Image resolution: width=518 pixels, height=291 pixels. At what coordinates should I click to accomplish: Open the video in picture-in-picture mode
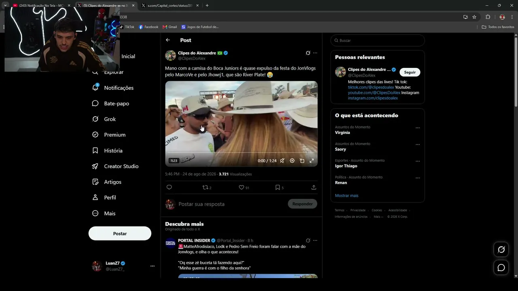[302, 160]
